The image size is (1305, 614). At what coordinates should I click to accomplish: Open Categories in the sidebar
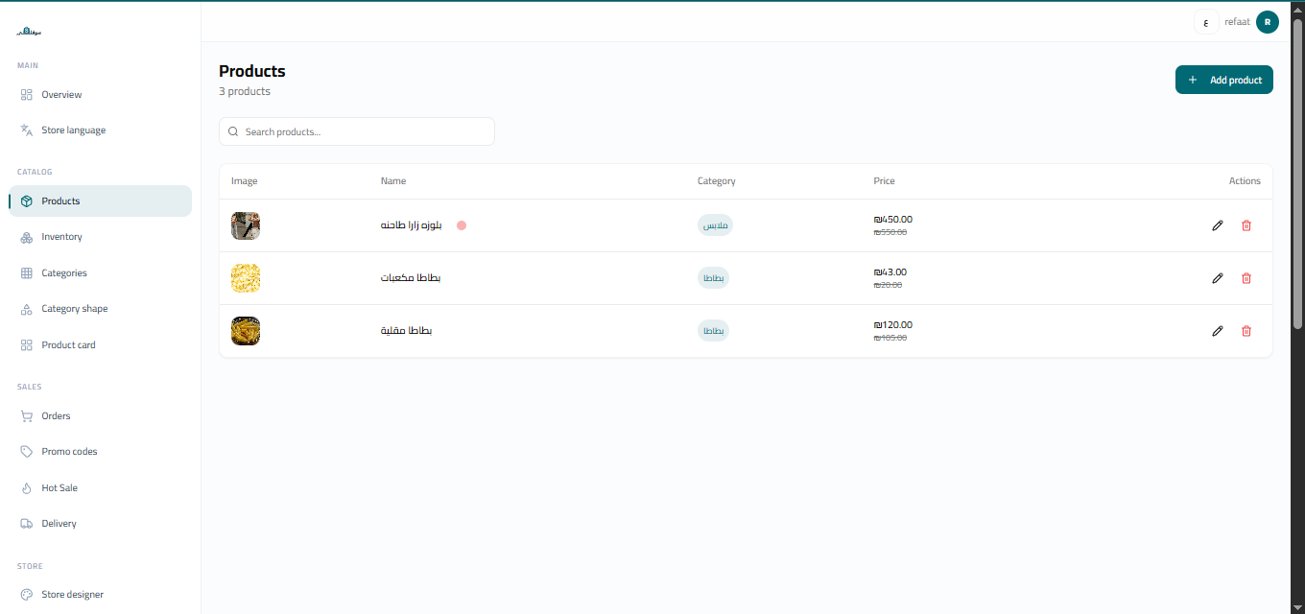tap(100, 273)
